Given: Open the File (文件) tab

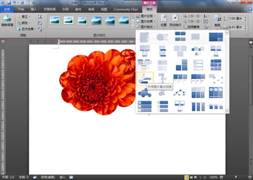Looking at the screenshot, I should coord(7,9).
